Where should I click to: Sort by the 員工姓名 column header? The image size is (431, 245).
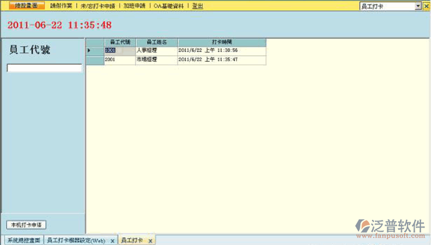point(157,43)
